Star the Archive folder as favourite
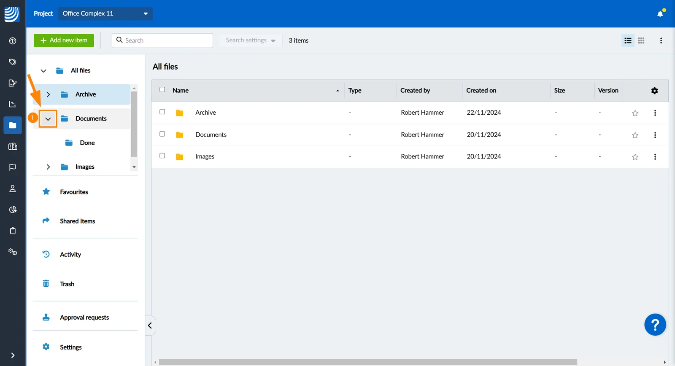 tap(635, 113)
